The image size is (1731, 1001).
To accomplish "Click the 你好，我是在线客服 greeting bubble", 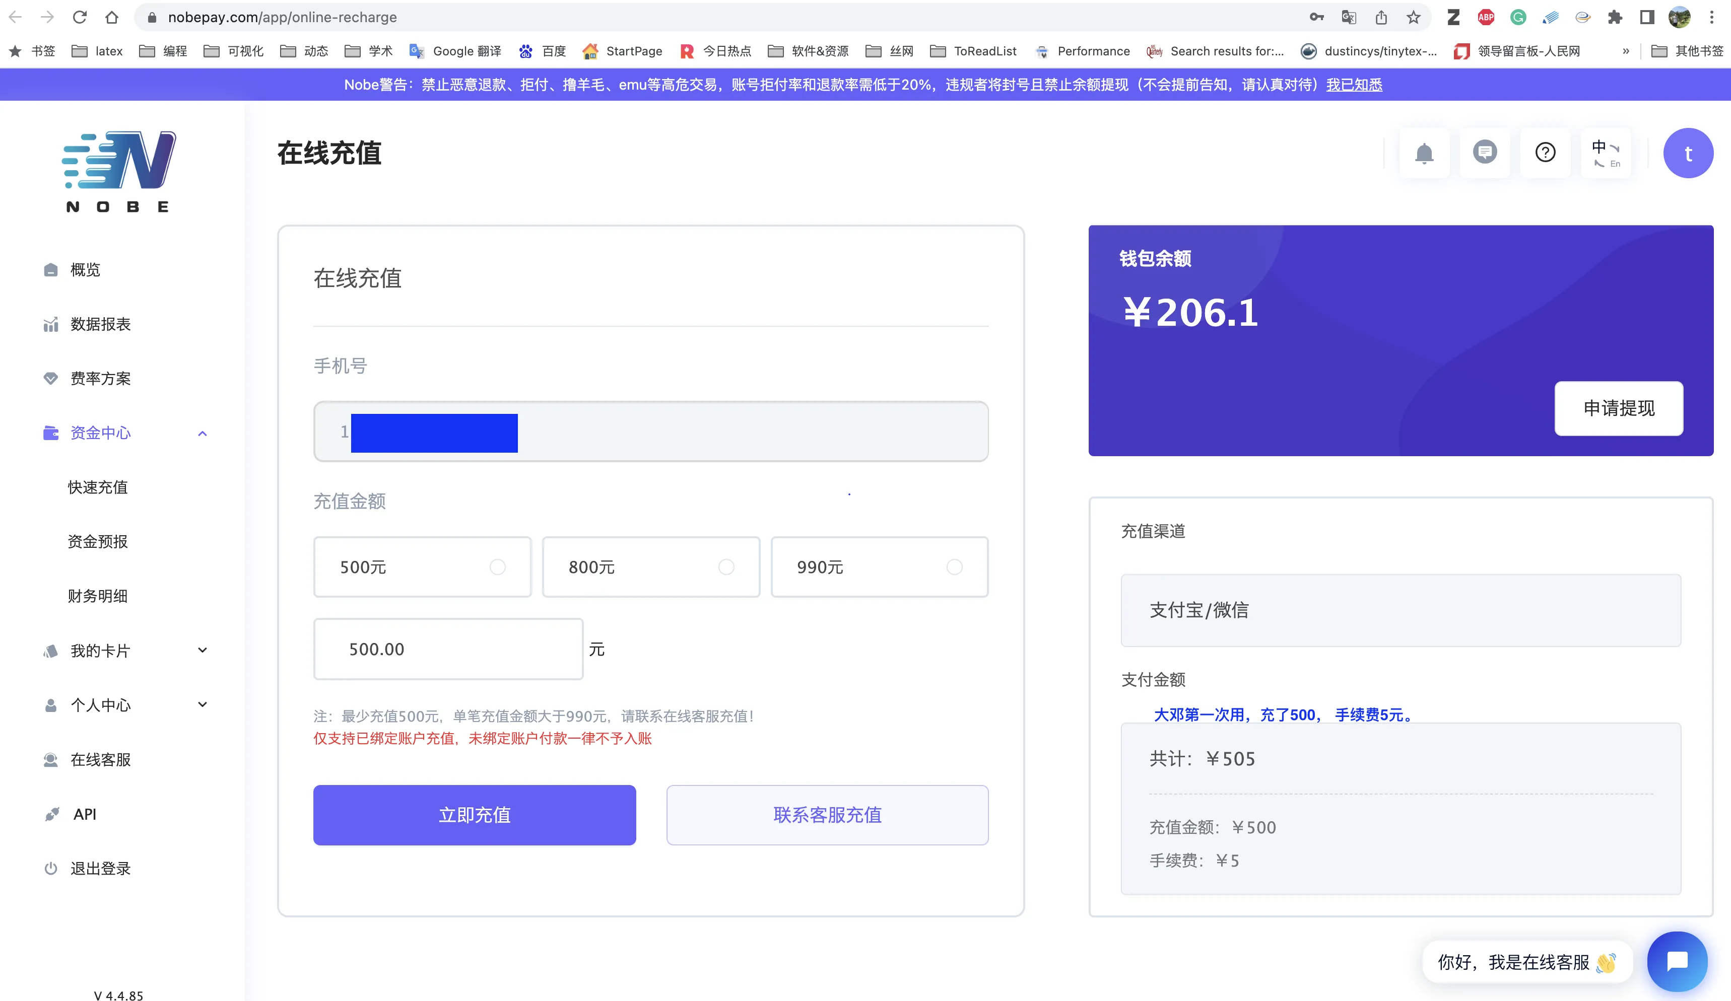I will point(1526,962).
